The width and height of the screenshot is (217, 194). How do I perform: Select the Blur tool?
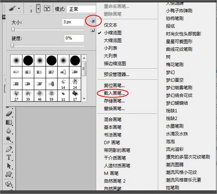(9, 130)
